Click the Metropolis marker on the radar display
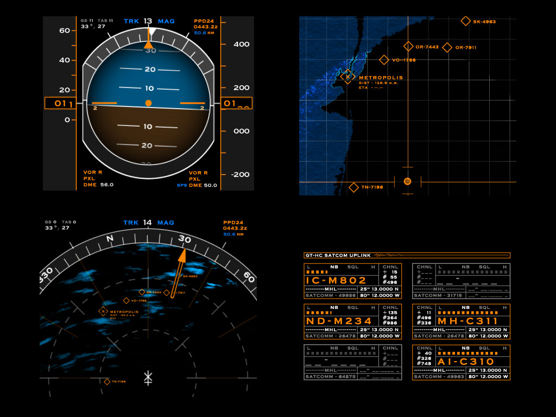Screen dimensions: 556x417 point(103,311)
